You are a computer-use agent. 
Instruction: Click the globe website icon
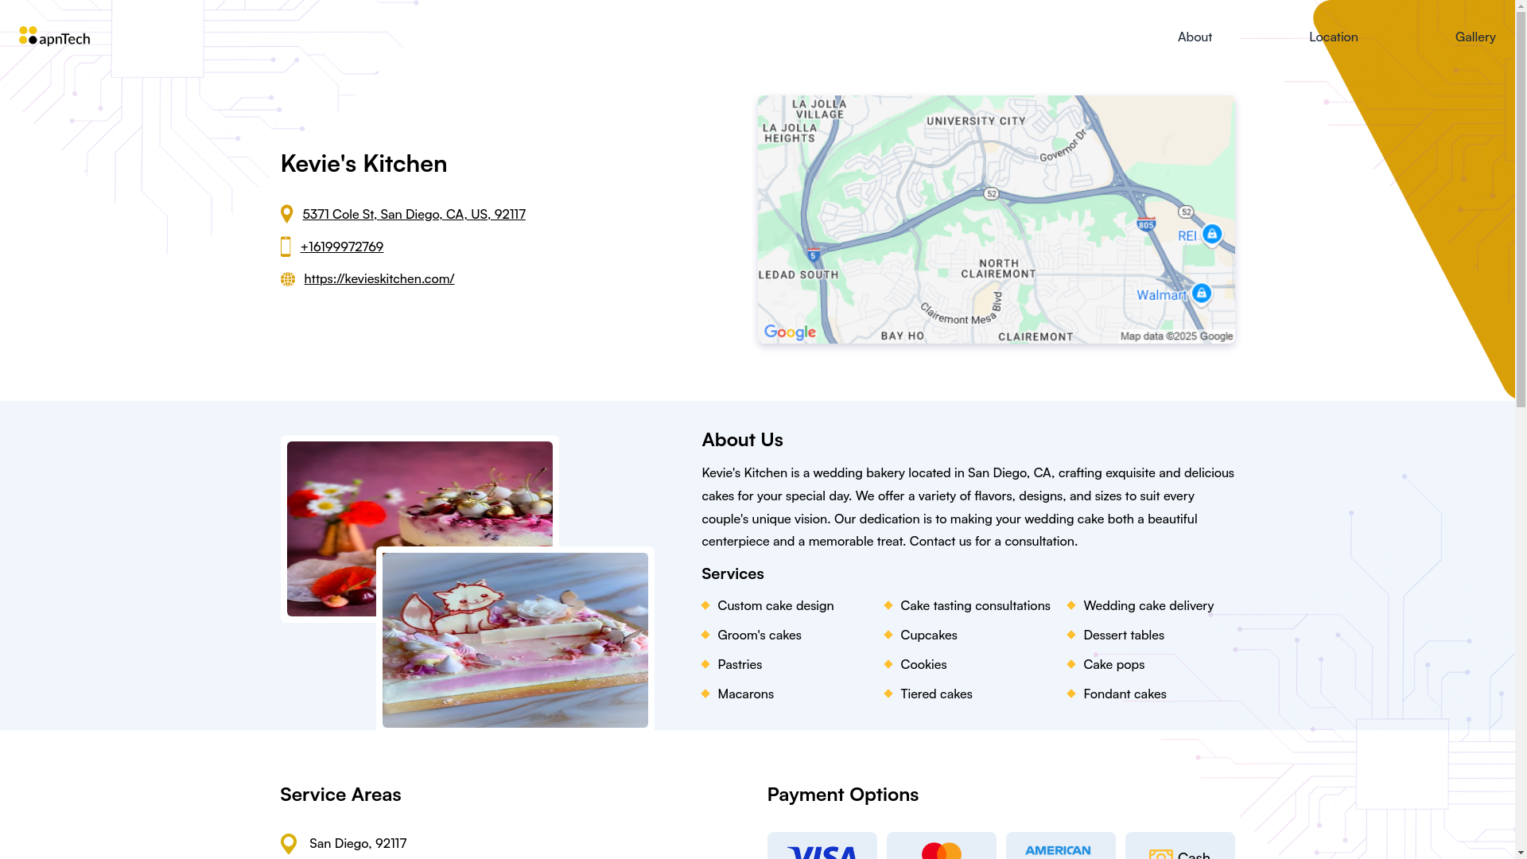[x=288, y=279]
